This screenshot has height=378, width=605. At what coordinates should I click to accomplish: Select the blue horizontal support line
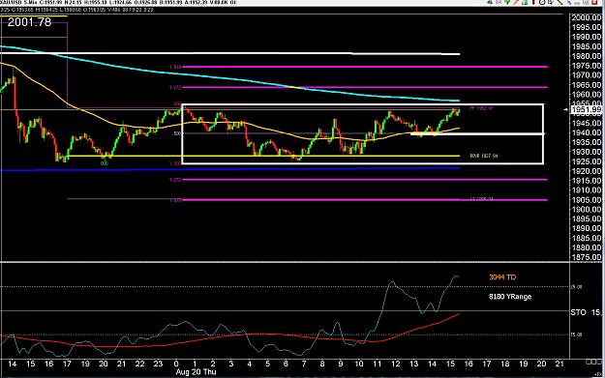pos(229,169)
